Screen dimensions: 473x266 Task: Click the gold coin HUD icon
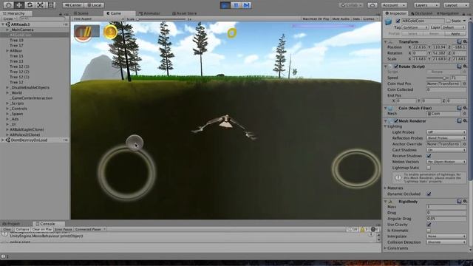point(110,32)
